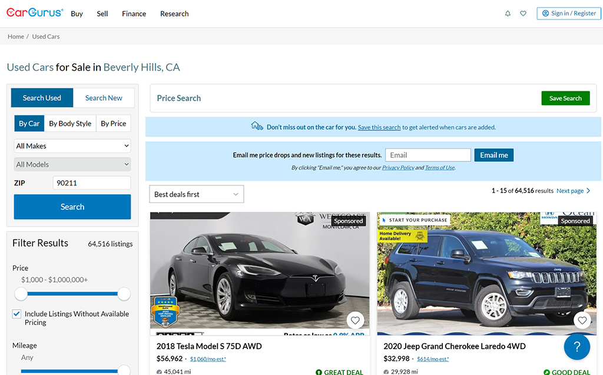Screen dimensions: 603x375
Task: Click the maximum price slider handle
Action: [x=124, y=294]
